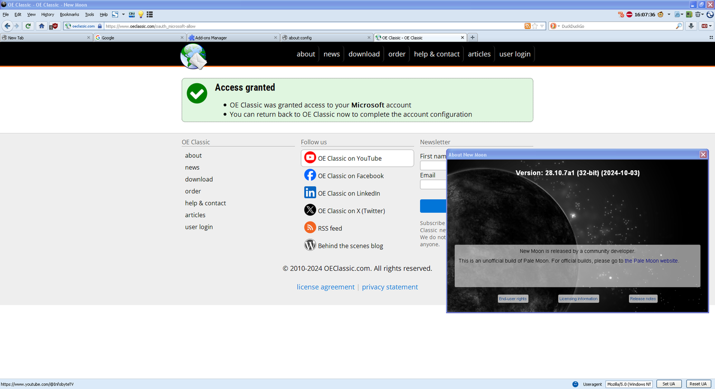Viewport: 715px width, 389px height.
Task: Open the address bar history dropdown arrow
Action: (x=542, y=26)
